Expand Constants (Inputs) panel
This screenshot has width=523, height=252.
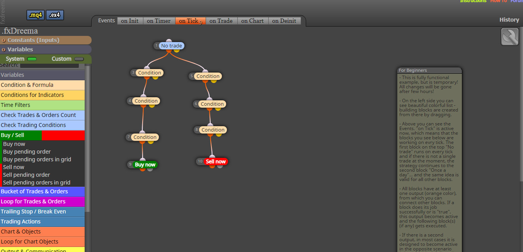coord(46,40)
